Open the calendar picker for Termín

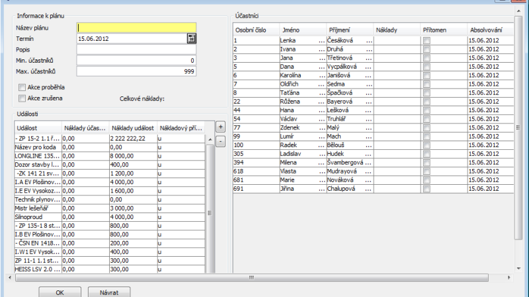pyautogui.click(x=191, y=39)
